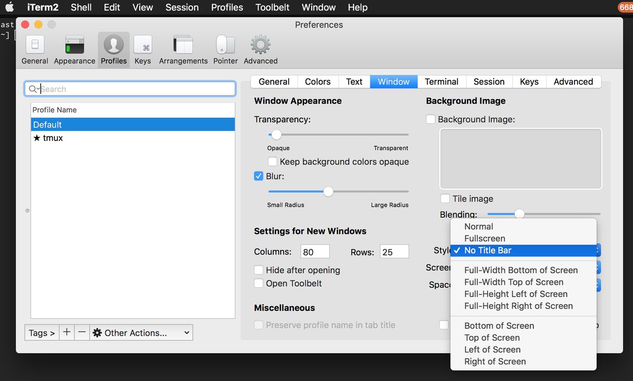This screenshot has height=381, width=633.
Task: Pick Left of Screen style
Action: [523, 349]
